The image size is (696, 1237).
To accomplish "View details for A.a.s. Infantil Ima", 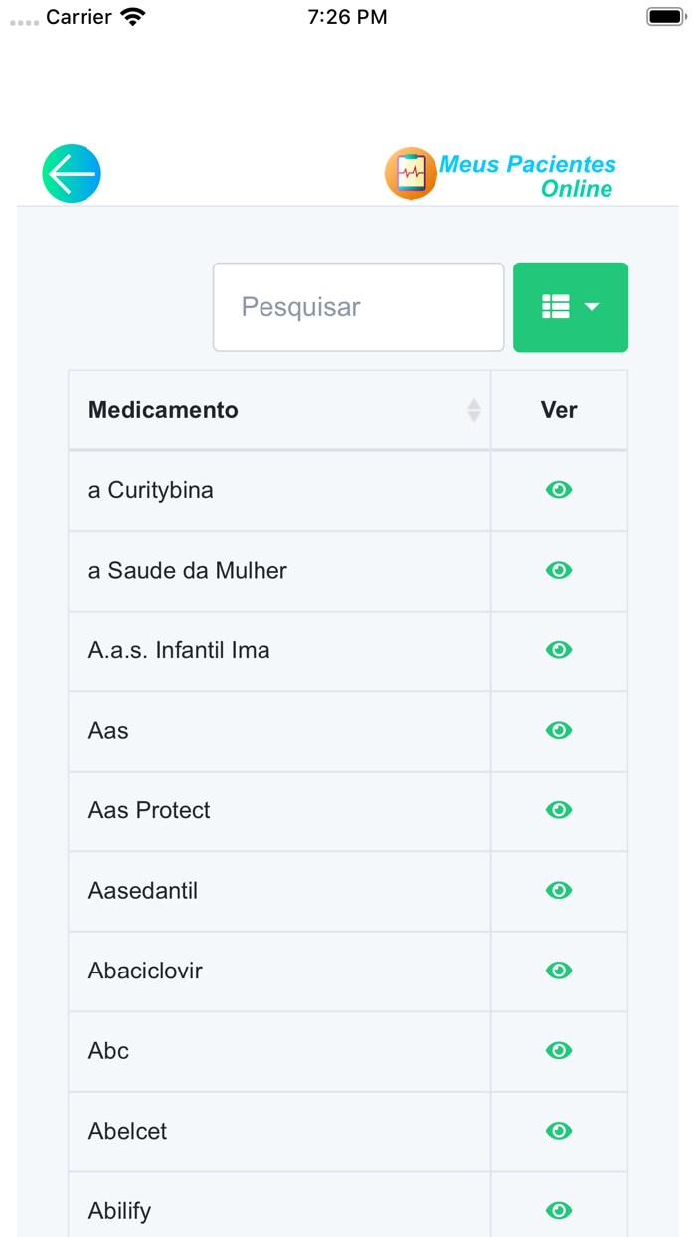I will [559, 650].
